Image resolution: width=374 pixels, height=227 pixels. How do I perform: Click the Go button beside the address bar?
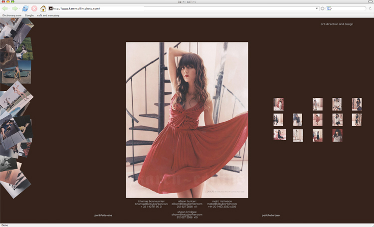(x=322, y=8)
